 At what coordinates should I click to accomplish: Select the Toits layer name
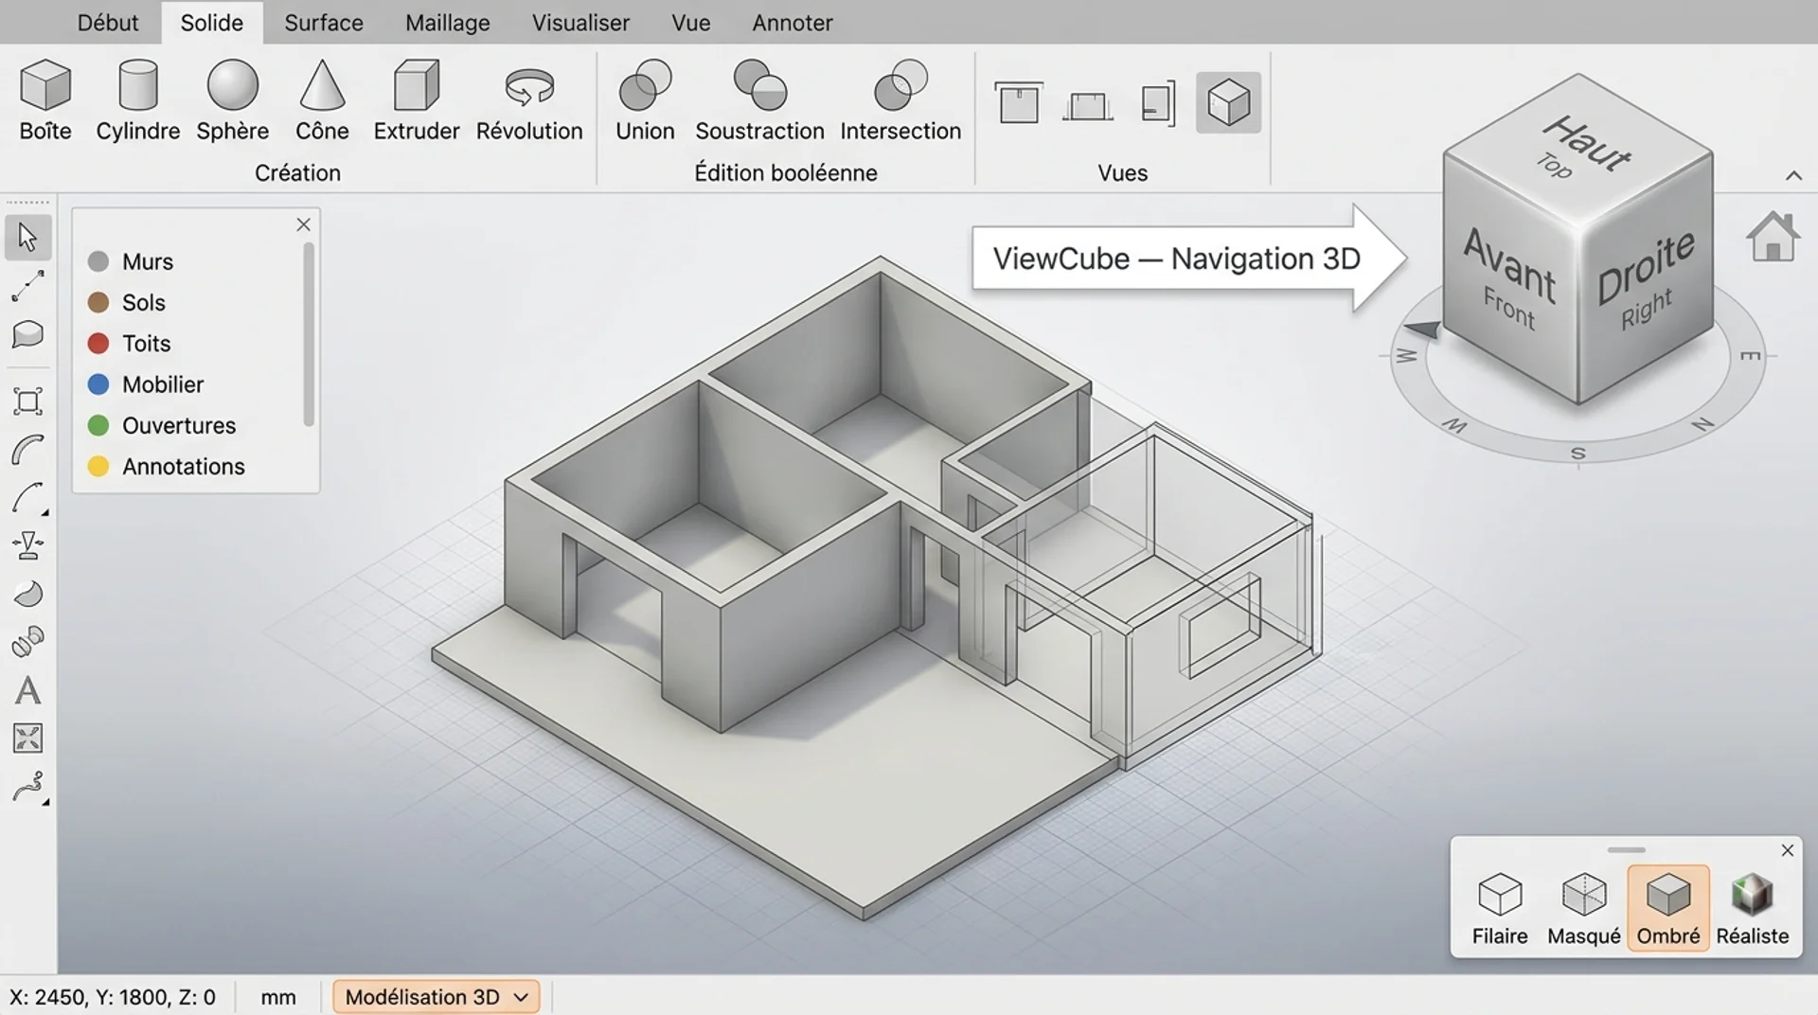[x=147, y=343]
